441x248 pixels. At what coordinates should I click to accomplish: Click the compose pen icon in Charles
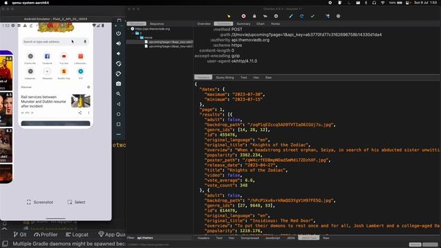[x=291, y=17]
